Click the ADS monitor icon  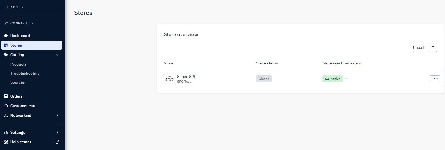coord(6,7)
